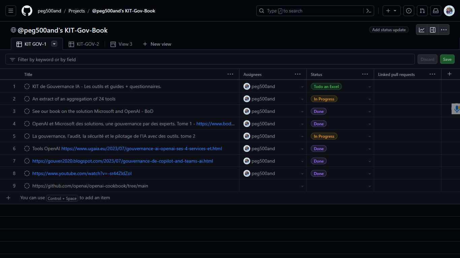Open the project more options menu
Viewport: 460px width, 258px height.
pos(444,30)
